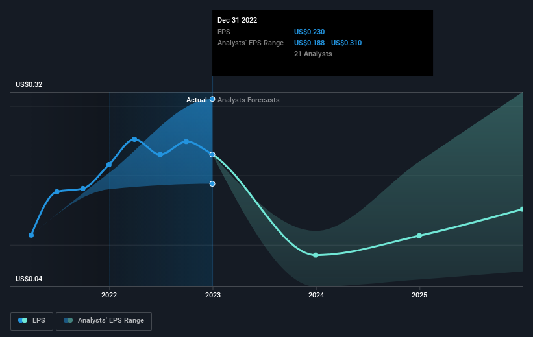This screenshot has height=337, width=533.
Task: Click the "Analysts' EPS Range" tooltip label
Action: (251, 43)
